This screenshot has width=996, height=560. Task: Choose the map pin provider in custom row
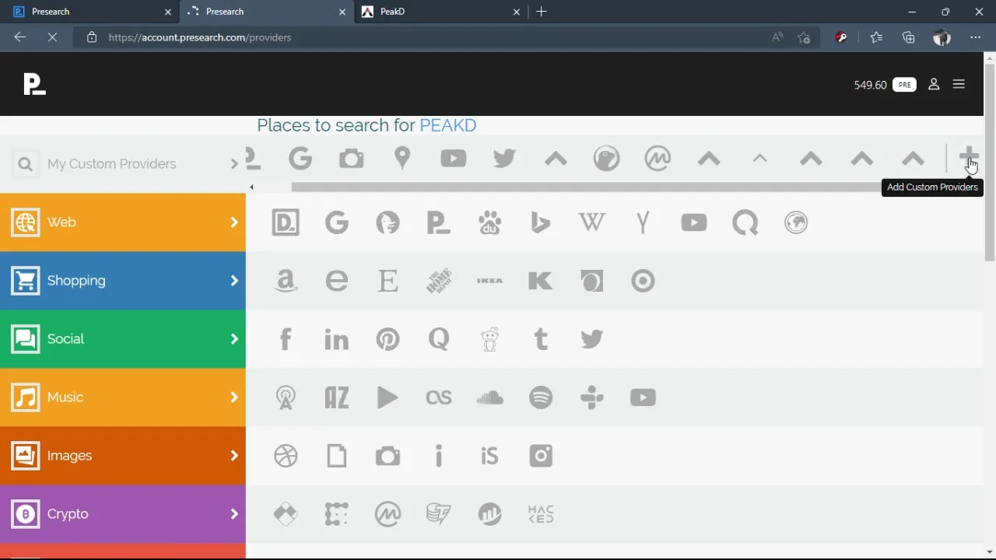[402, 159]
